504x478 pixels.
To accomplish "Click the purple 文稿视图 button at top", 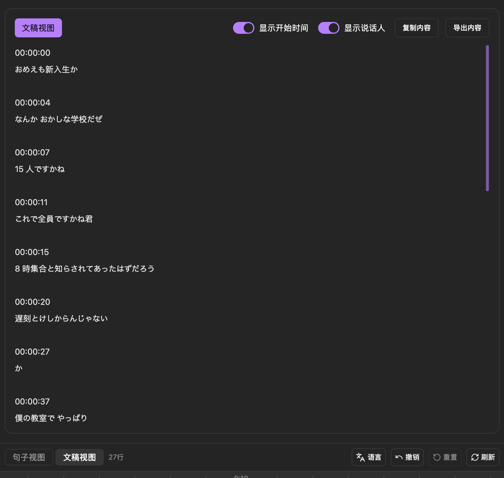I will (x=38, y=28).
